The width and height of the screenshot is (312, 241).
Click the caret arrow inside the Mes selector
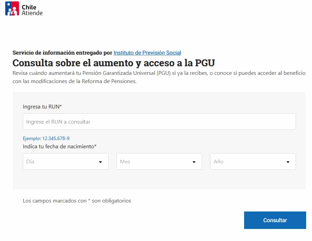(194, 162)
